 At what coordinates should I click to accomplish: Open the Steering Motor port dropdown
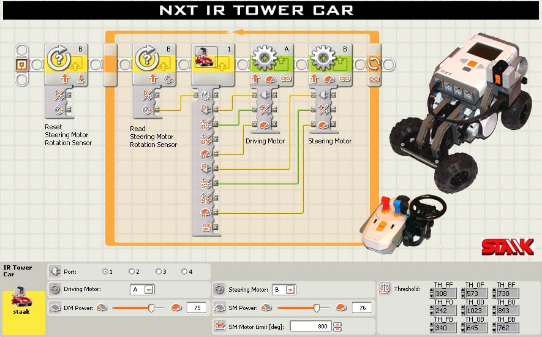coord(290,290)
